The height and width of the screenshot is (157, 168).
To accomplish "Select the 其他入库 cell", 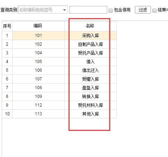I will (x=90, y=114).
